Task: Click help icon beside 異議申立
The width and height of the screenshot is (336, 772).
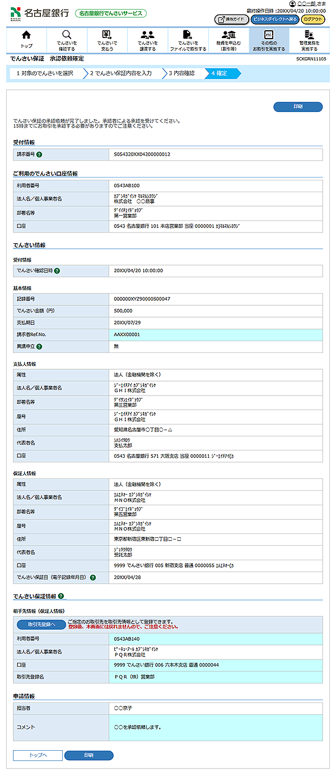Action: [x=40, y=347]
